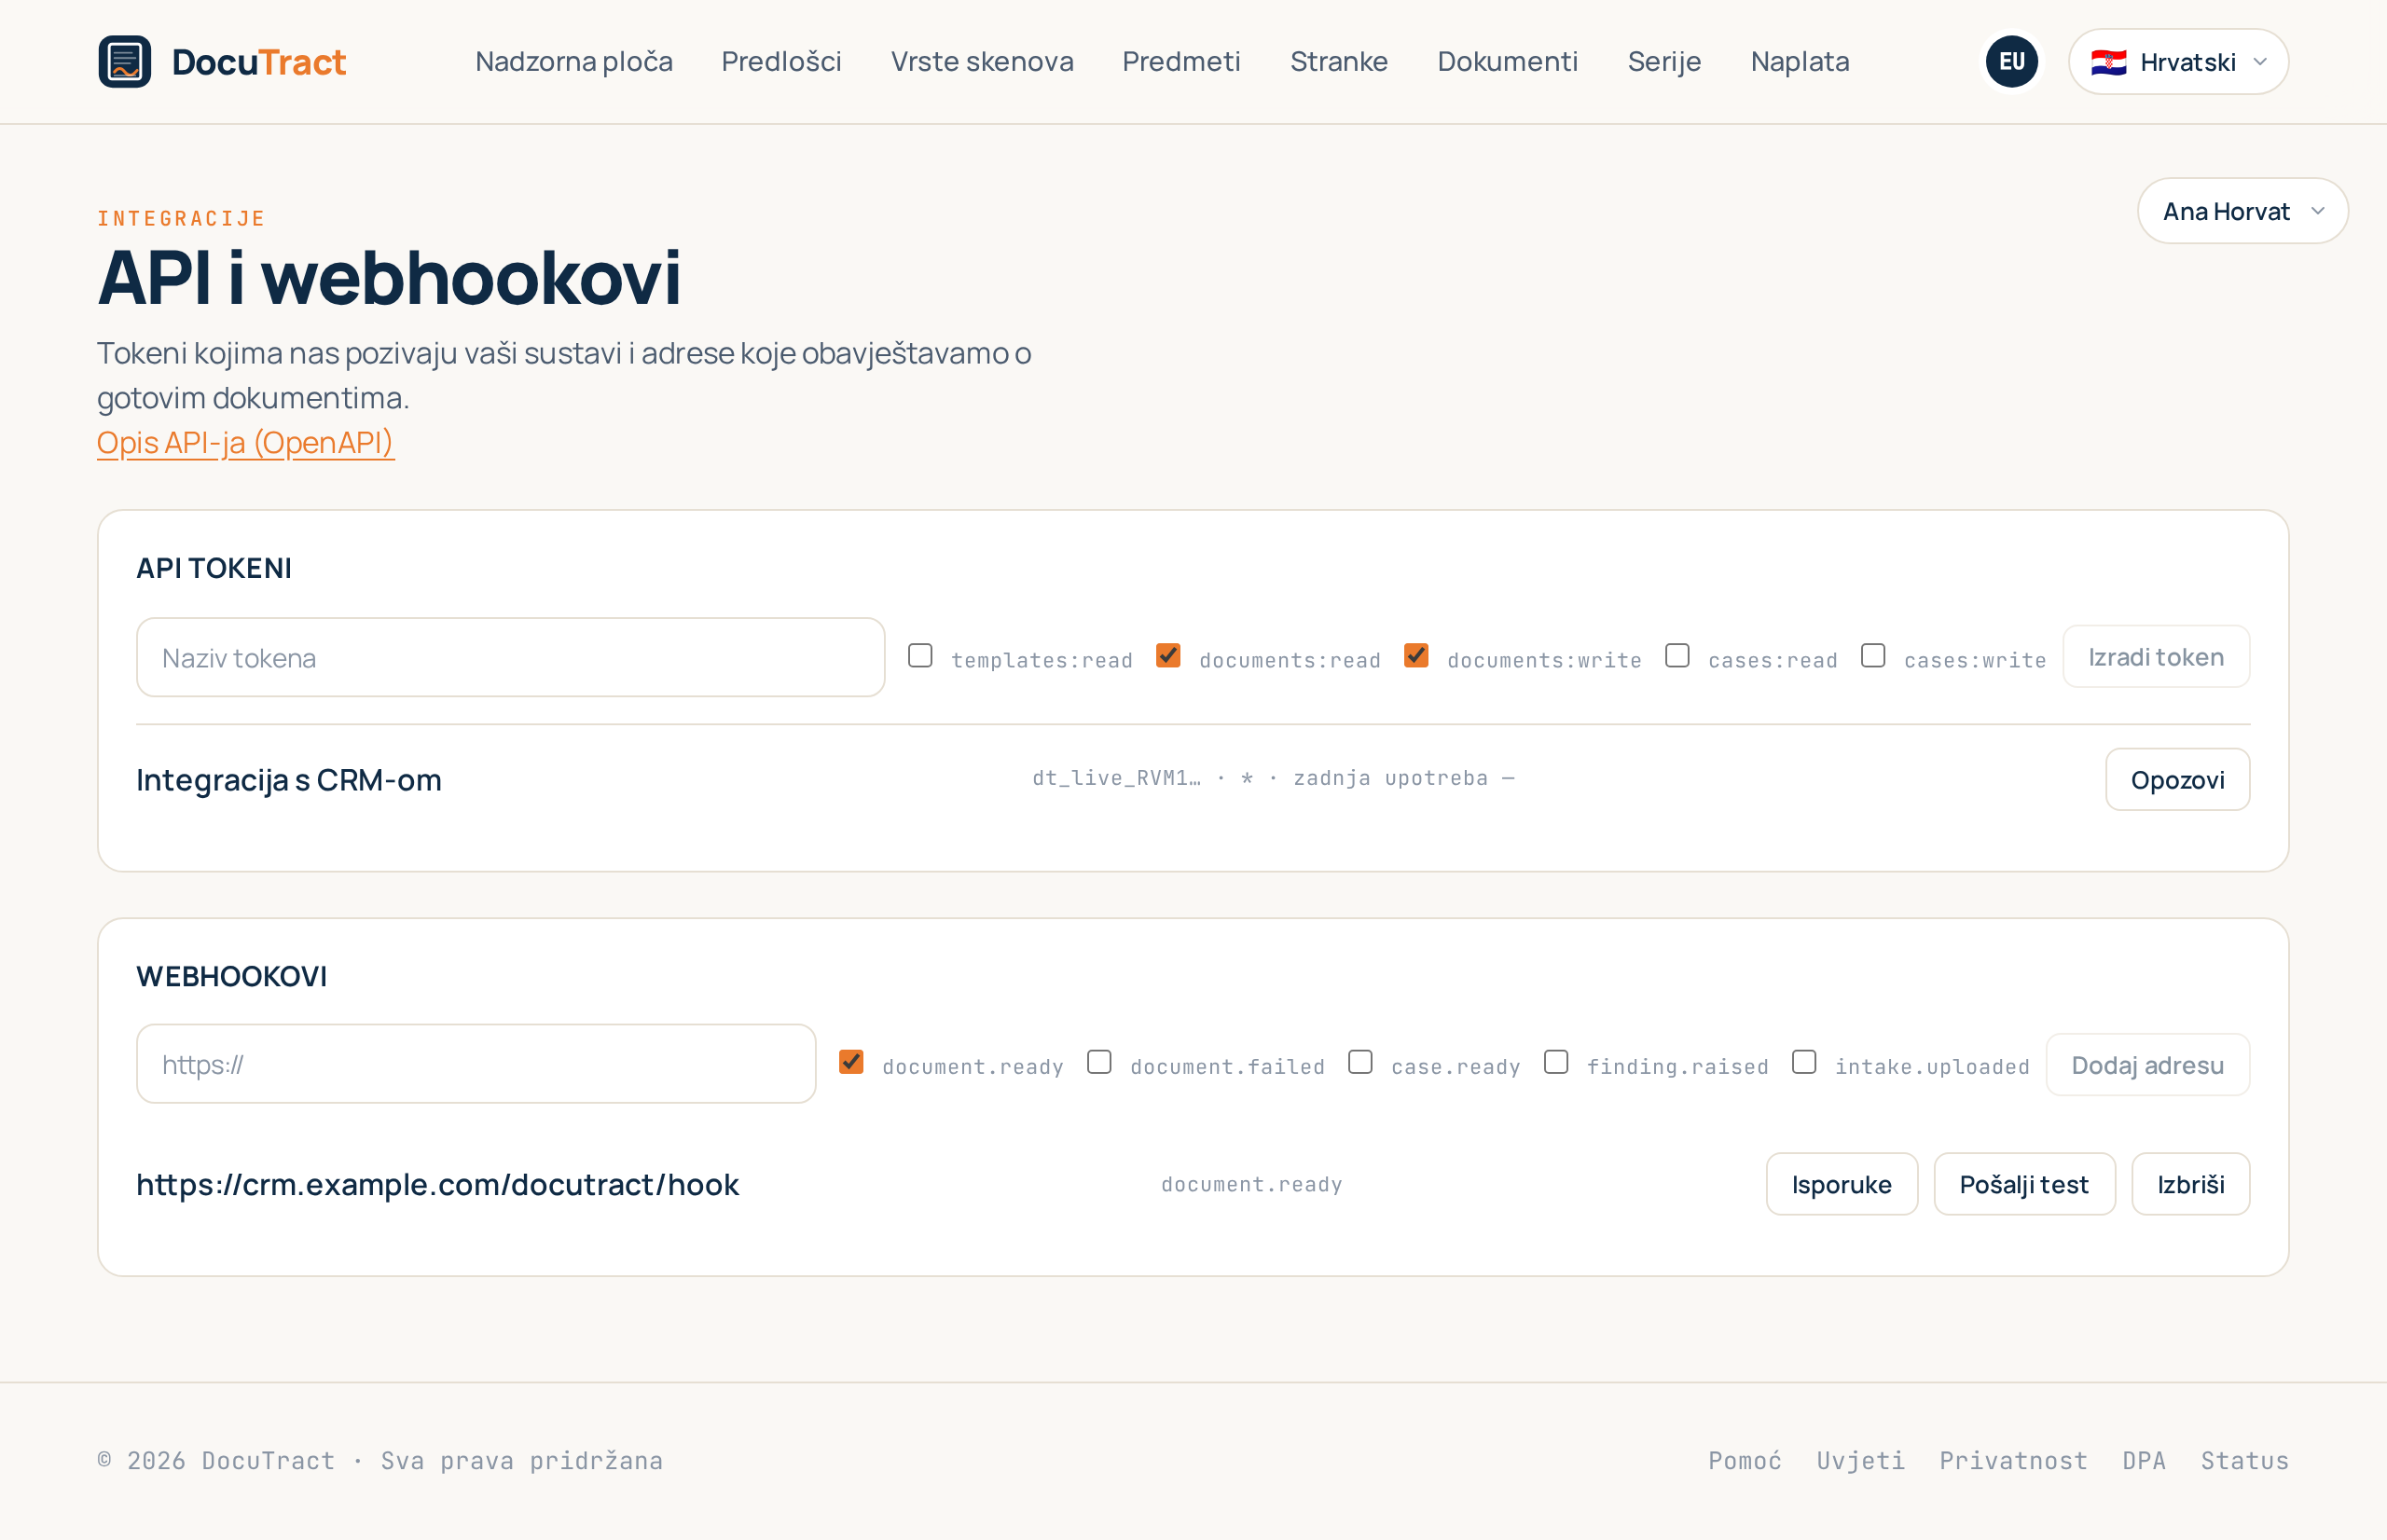Revoke the CRM token with Opozovi

(x=2177, y=780)
